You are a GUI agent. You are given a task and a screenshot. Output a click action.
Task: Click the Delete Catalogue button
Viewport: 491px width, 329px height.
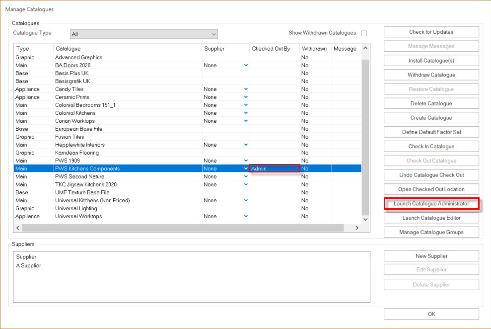coord(431,103)
